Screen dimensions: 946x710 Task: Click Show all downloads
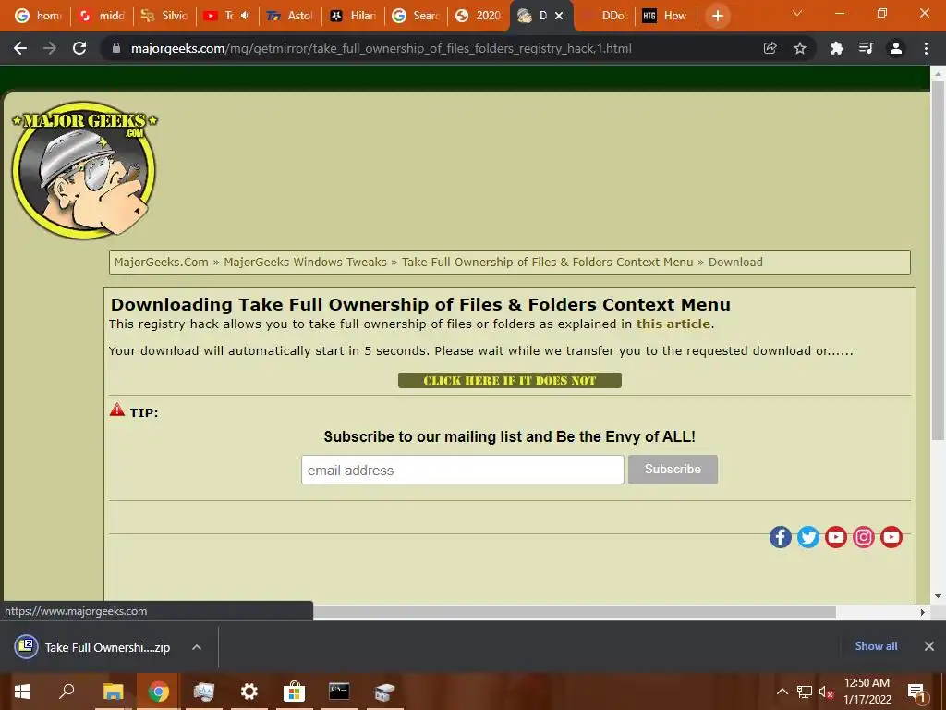(876, 646)
